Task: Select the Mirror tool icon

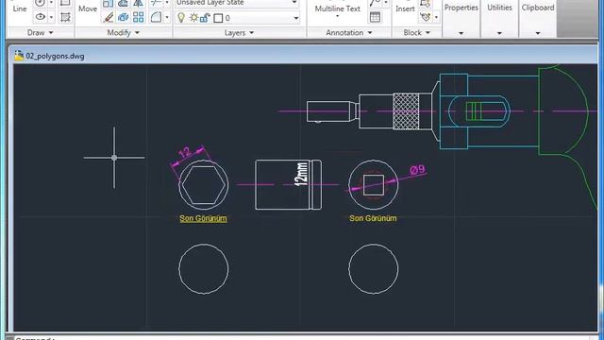Action: click(x=139, y=3)
